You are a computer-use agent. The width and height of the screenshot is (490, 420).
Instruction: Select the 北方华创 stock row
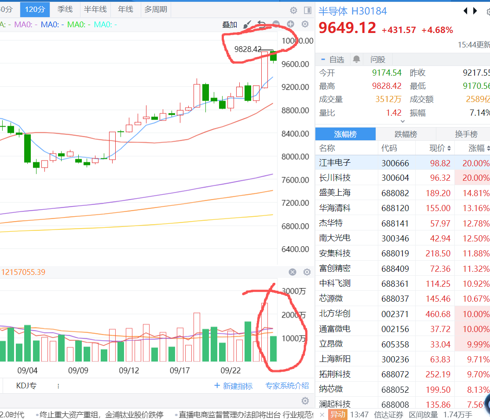point(335,314)
